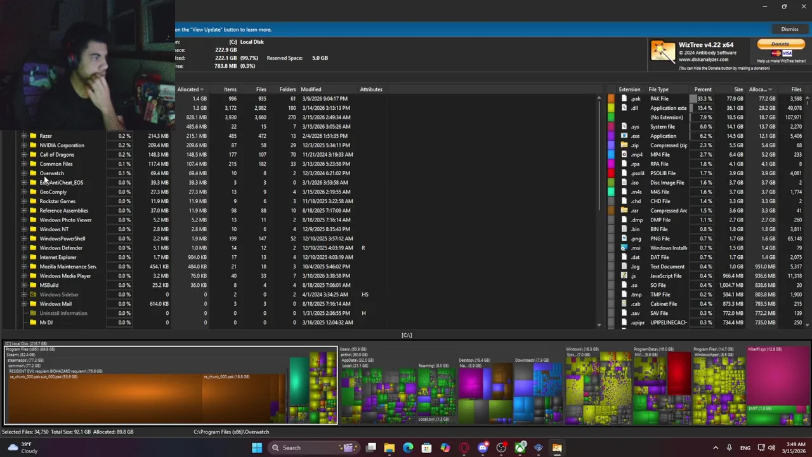Screen dimensions: 812x457
Task: Open Copilot from the taskbar
Action: click(445, 447)
